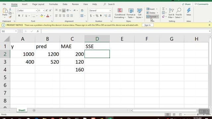212x119 pixels.
Task: Close the product notice bar
Action: [209, 25]
